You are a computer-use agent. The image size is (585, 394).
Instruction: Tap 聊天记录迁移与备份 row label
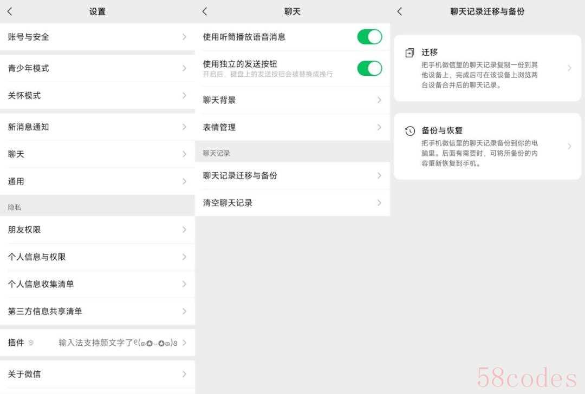(240, 175)
